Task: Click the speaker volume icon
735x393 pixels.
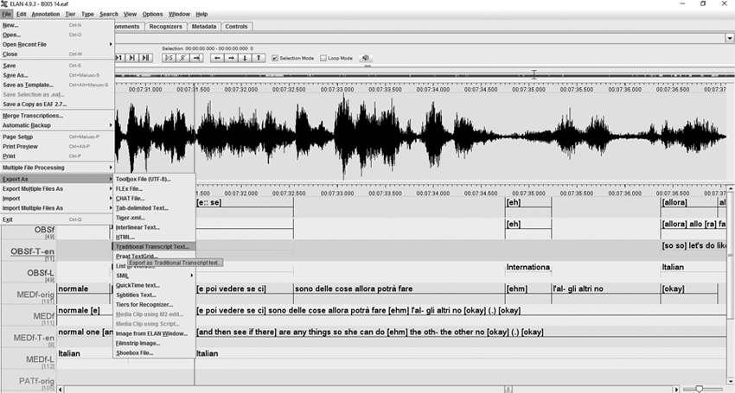Action: [365, 58]
